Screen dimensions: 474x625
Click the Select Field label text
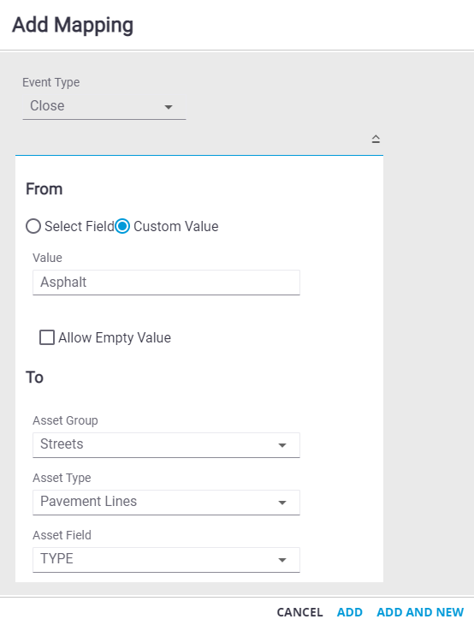[x=80, y=226]
